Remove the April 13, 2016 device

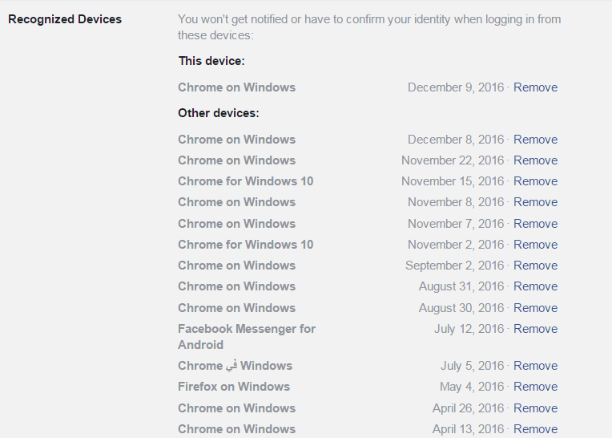(x=535, y=429)
